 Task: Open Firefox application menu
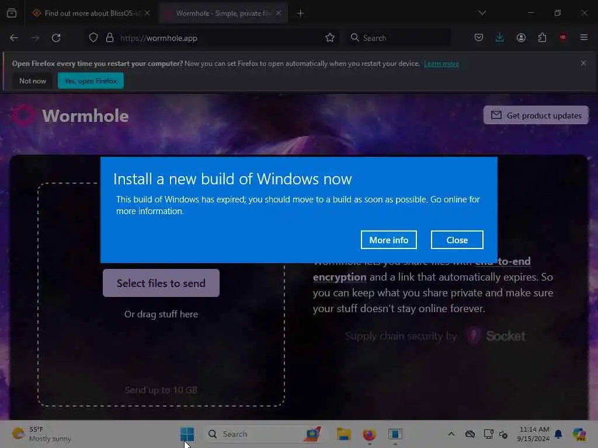[x=584, y=38]
